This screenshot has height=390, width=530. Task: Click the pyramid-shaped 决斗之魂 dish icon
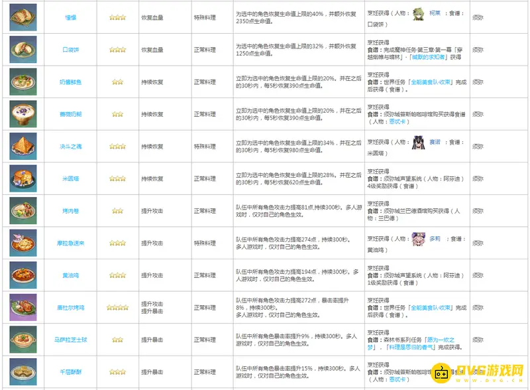(x=23, y=146)
